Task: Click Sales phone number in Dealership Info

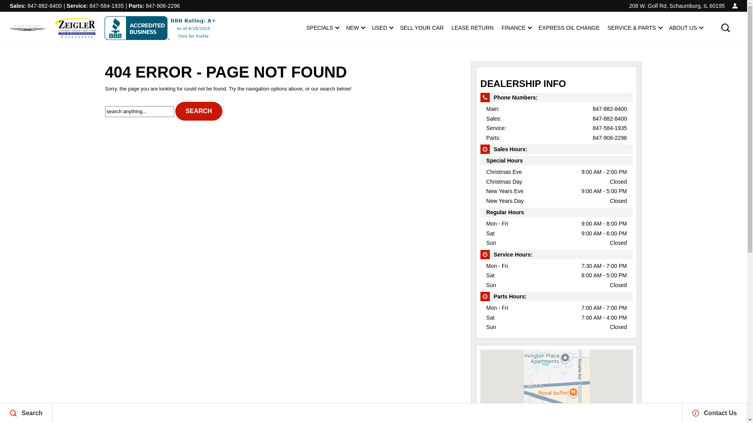Action: click(609, 119)
